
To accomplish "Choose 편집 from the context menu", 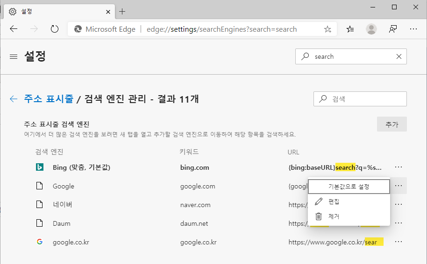I will [x=349, y=201].
